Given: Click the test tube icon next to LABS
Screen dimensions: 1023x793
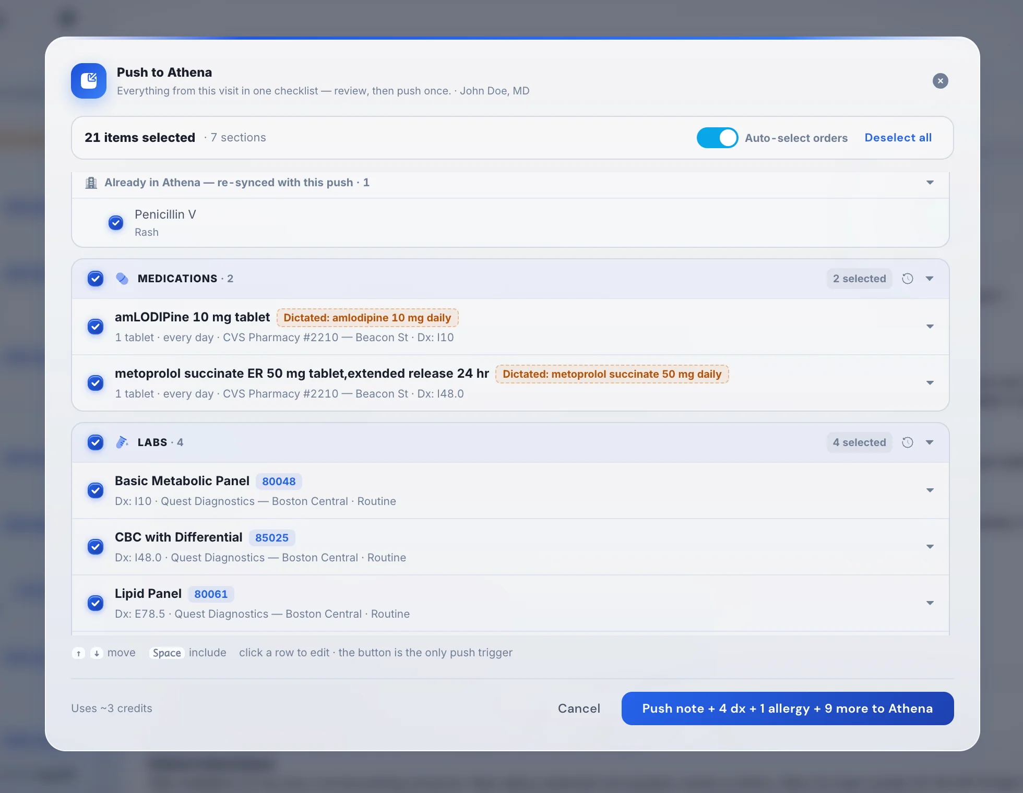Looking at the screenshot, I should click(x=122, y=442).
